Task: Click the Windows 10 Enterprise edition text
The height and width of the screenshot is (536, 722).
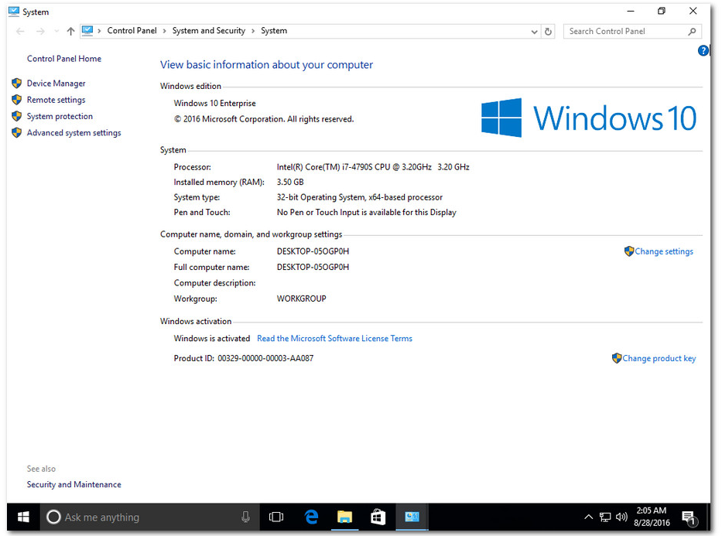Action: pos(214,104)
